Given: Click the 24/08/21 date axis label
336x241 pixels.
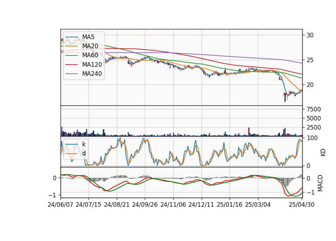Looking at the screenshot, I should pos(117,205).
